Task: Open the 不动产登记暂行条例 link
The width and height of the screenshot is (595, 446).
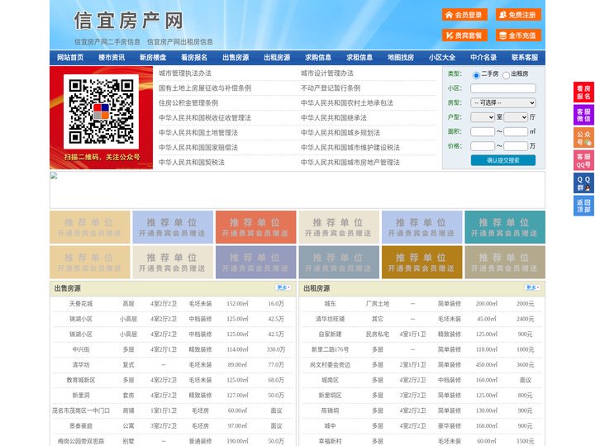Action: [331, 88]
